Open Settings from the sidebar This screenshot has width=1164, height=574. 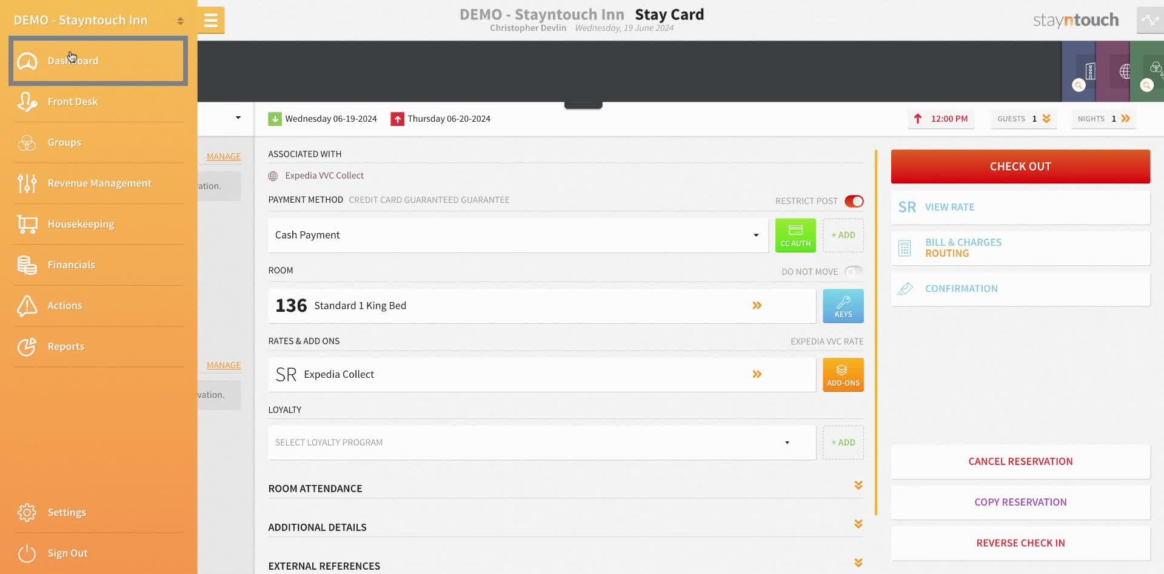click(98, 512)
